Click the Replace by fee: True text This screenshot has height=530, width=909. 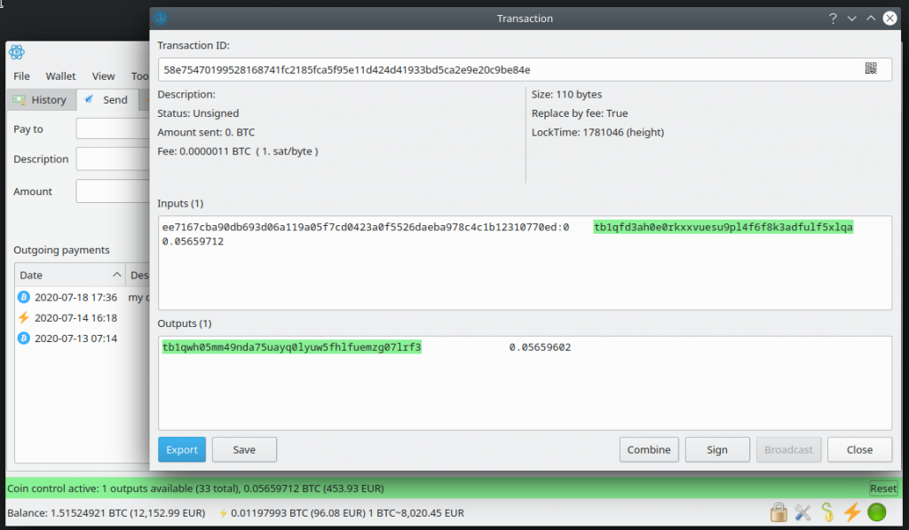pyautogui.click(x=580, y=113)
